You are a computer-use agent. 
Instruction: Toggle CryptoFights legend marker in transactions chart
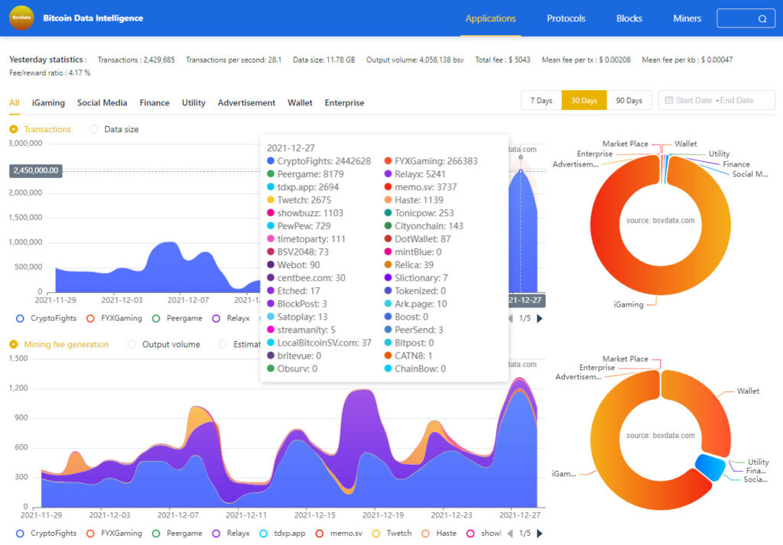(20, 319)
